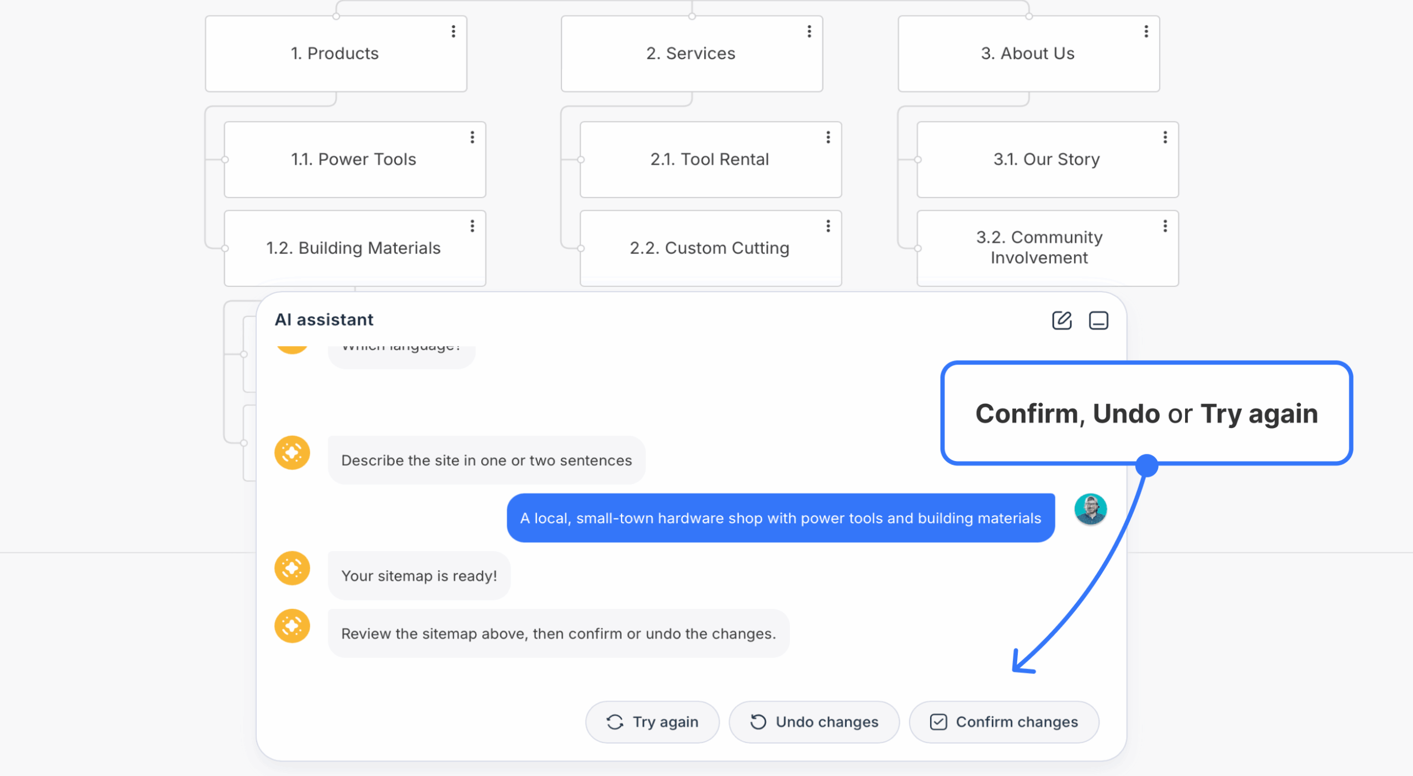
Task: Select the 2.1. Tool Rental card
Action: 710,159
